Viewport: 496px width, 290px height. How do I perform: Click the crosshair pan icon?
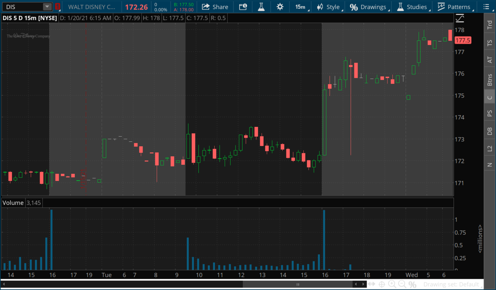pyautogui.click(x=382, y=284)
